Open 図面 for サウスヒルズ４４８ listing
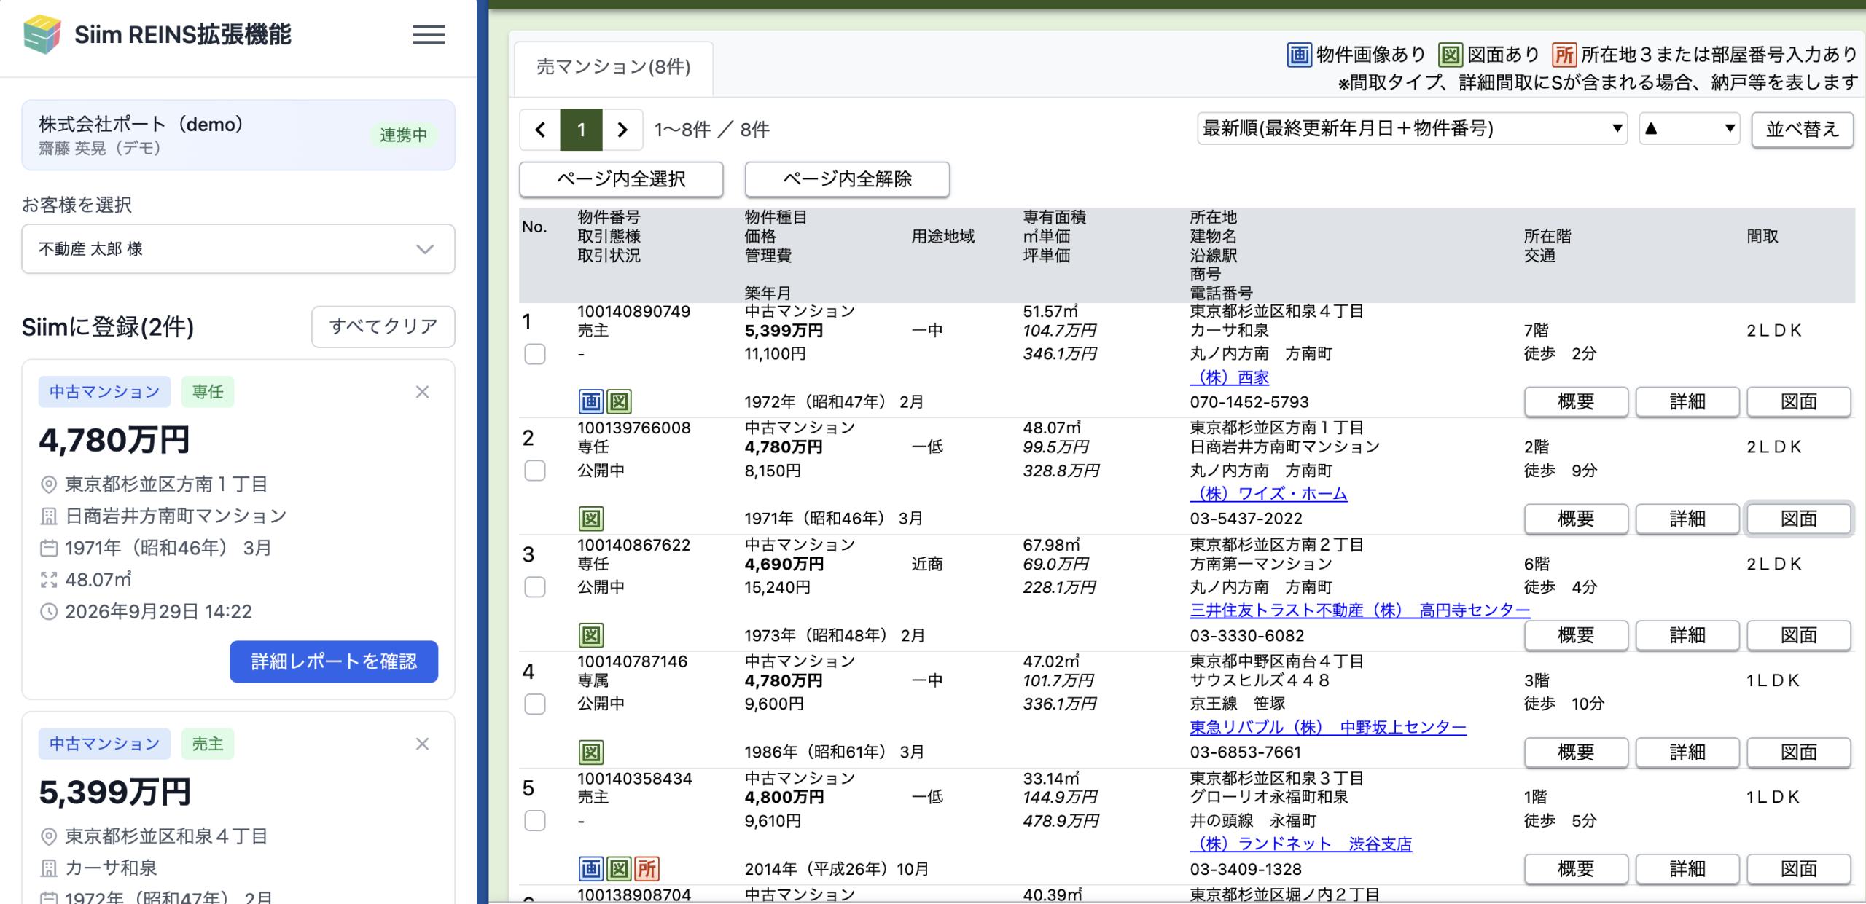The height and width of the screenshot is (904, 1866). (x=1799, y=752)
